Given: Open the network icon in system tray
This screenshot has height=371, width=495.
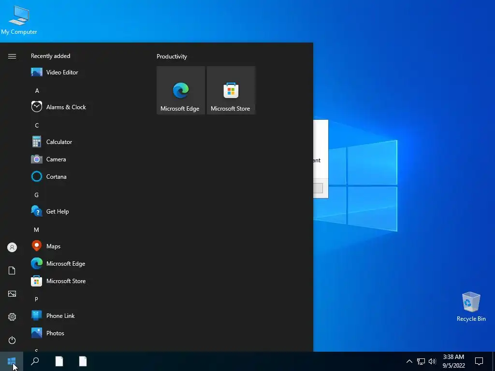Looking at the screenshot, I should point(421,361).
